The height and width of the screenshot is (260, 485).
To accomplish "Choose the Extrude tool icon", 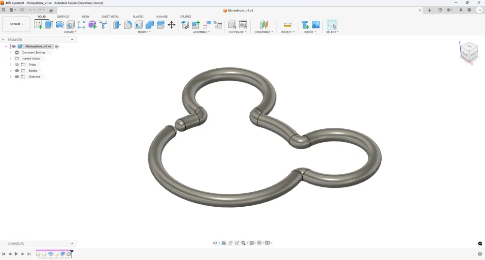I will (49, 25).
